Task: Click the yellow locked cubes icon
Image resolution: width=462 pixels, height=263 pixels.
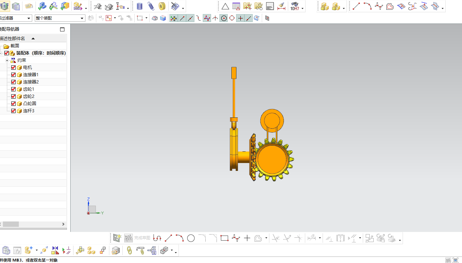Action: pos(324,6)
